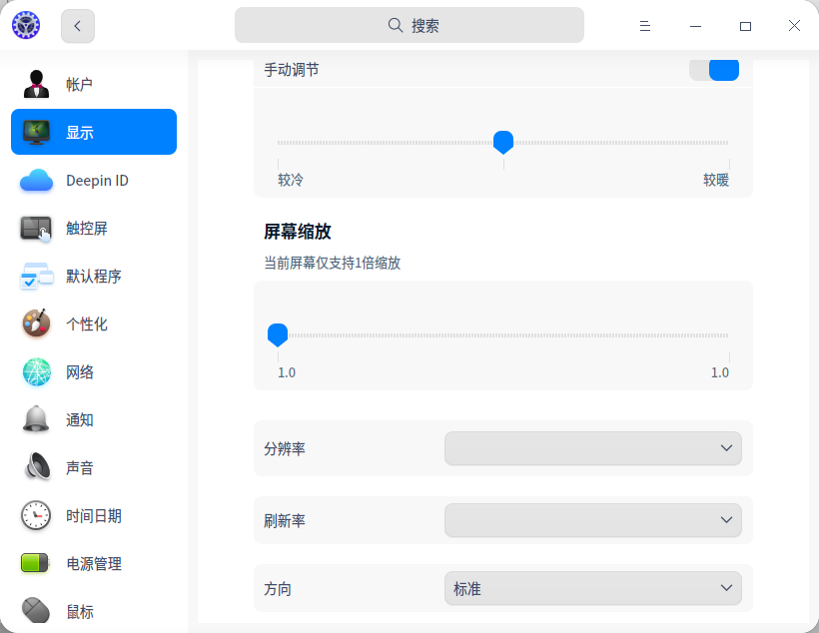Select 时间日期 in the sidebar
The image size is (819, 633).
[94, 516]
